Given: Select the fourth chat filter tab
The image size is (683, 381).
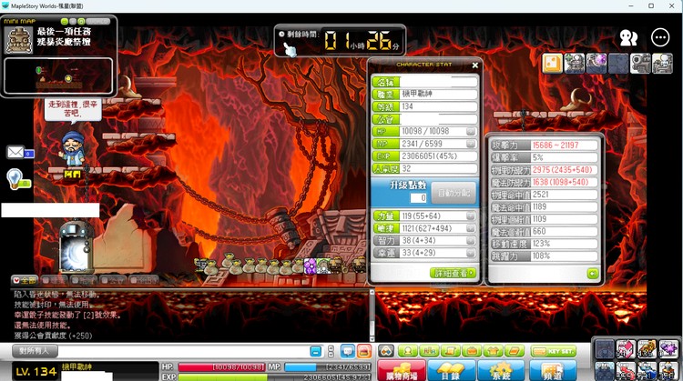Looking at the screenshot, I should 113,281.
